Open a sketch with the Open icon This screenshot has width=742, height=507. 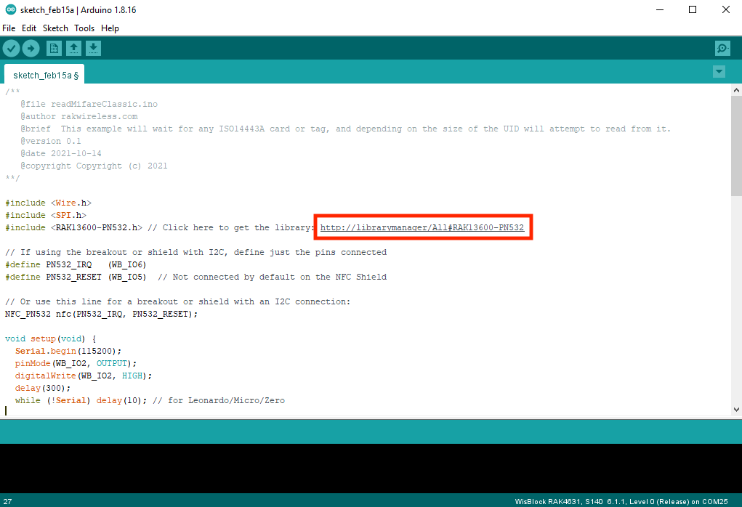[x=73, y=48]
